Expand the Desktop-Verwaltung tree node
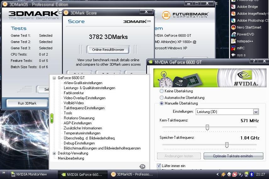The image size is (269, 179). click(54, 153)
